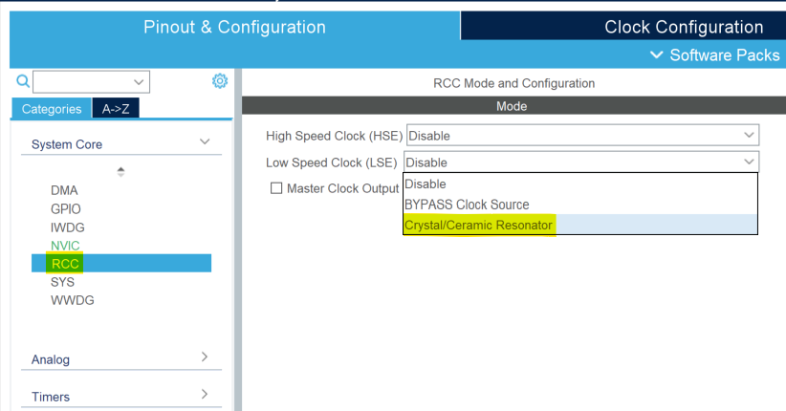
Task: Select WWDG in System Core
Action: tap(72, 300)
